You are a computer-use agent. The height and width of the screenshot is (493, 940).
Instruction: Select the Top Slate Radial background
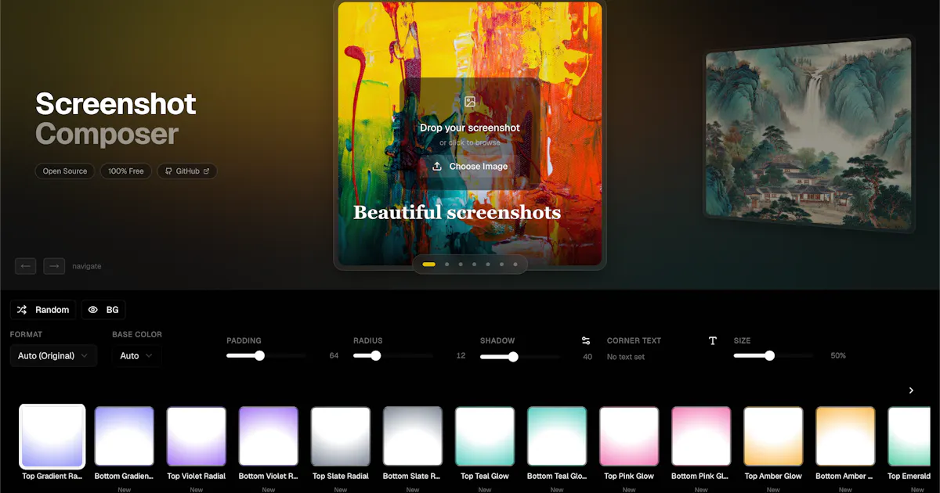(341, 436)
